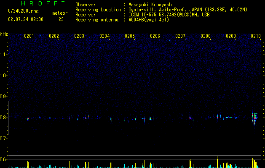Click the 0206 time marker
The height and width of the screenshot is (168, 265).
click(x=155, y=36)
